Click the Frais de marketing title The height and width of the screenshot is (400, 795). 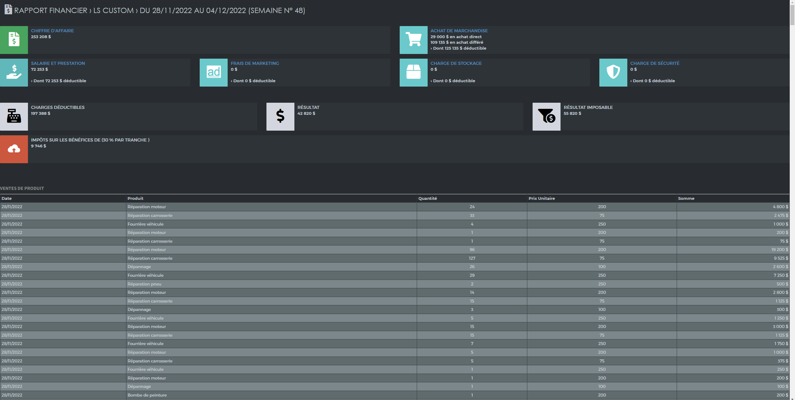pos(255,63)
